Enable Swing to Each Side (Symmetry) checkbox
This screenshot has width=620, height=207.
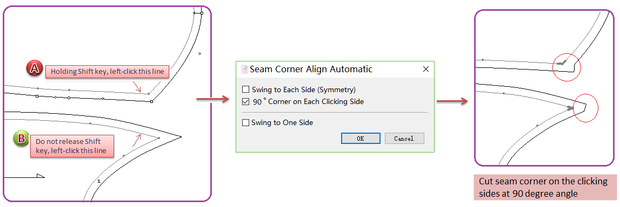(x=245, y=89)
